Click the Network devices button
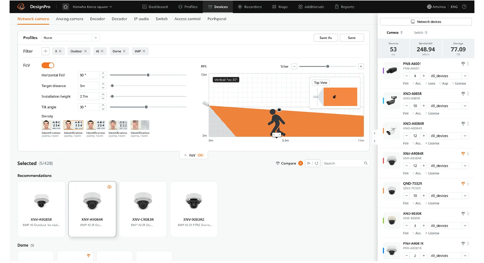 [426, 22]
